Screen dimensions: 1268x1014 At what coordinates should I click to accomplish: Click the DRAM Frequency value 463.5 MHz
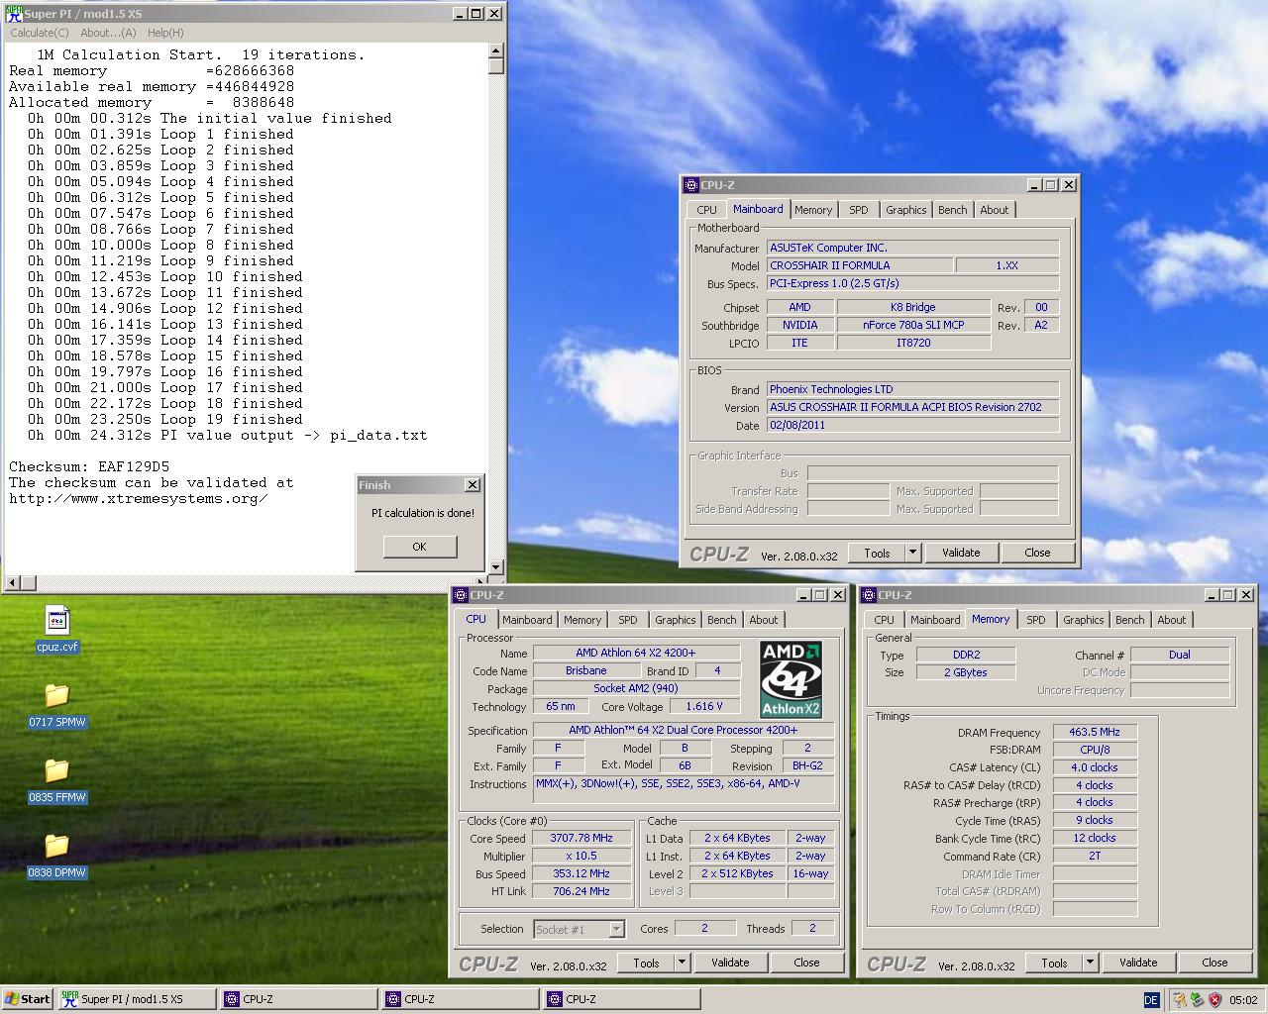(x=1095, y=732)
